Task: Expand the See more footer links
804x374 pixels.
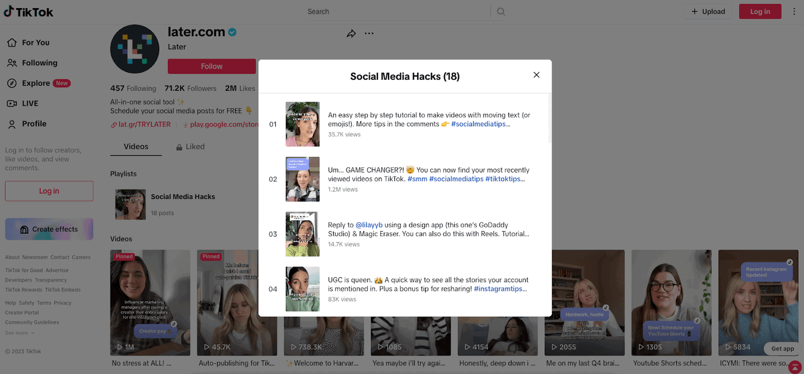Action: [20, 333]
